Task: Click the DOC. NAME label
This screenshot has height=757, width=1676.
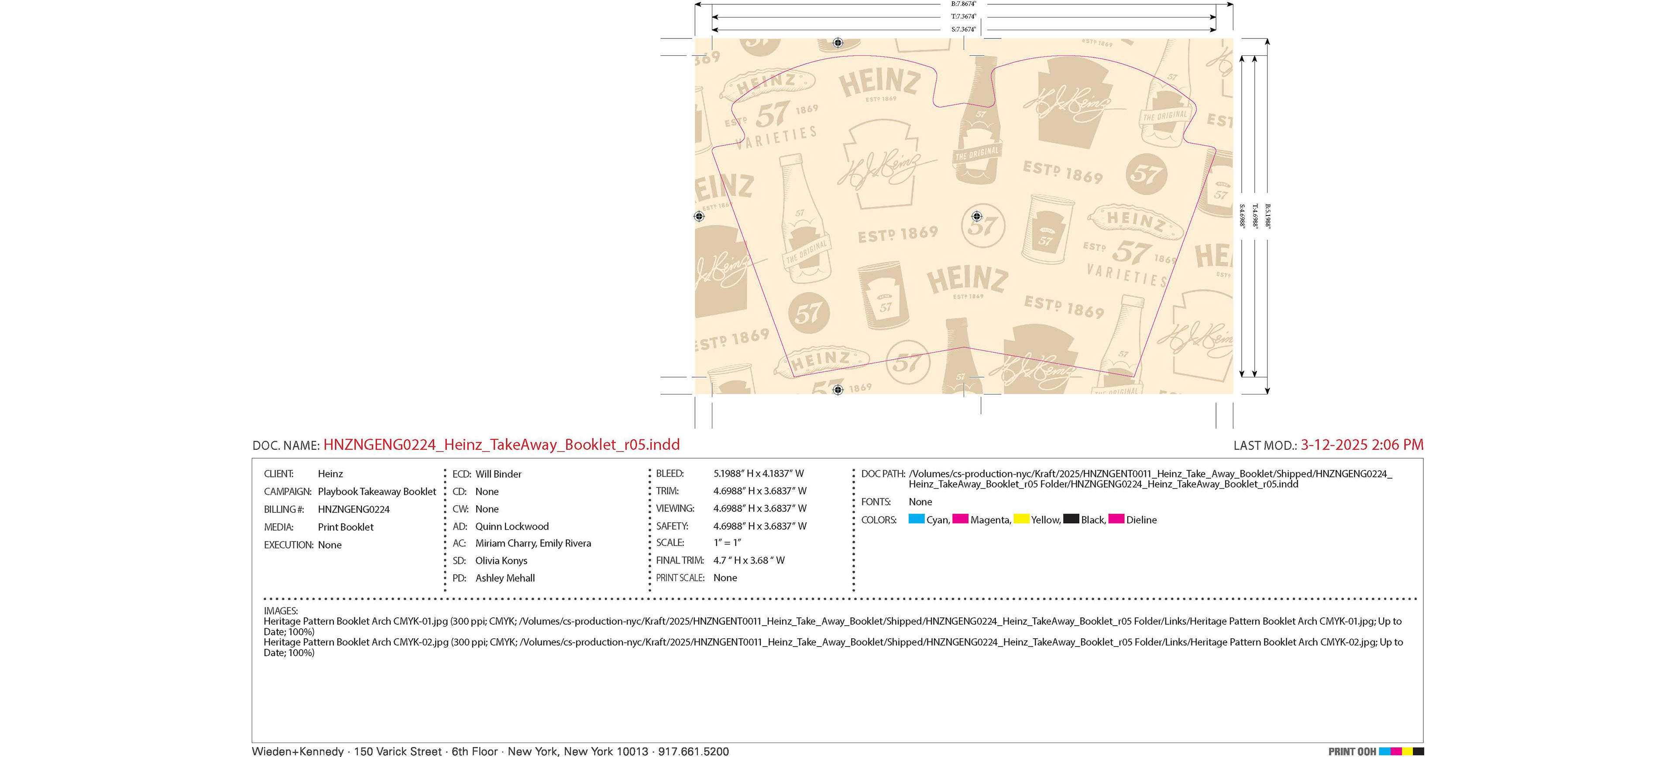Action: [285, 445]
